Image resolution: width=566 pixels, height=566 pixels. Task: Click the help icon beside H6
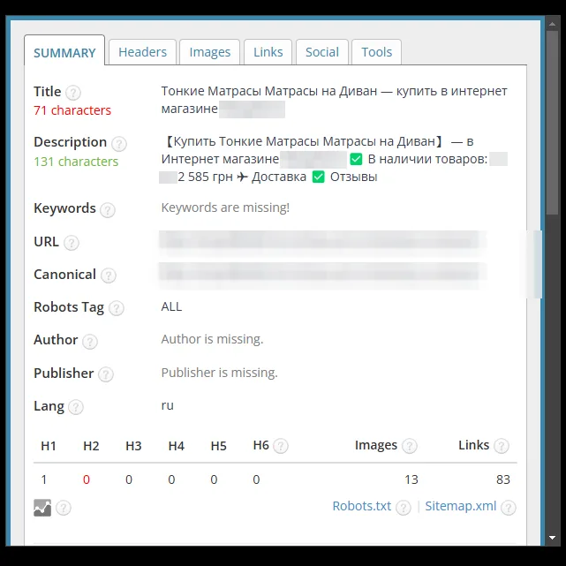coord(281,446)
